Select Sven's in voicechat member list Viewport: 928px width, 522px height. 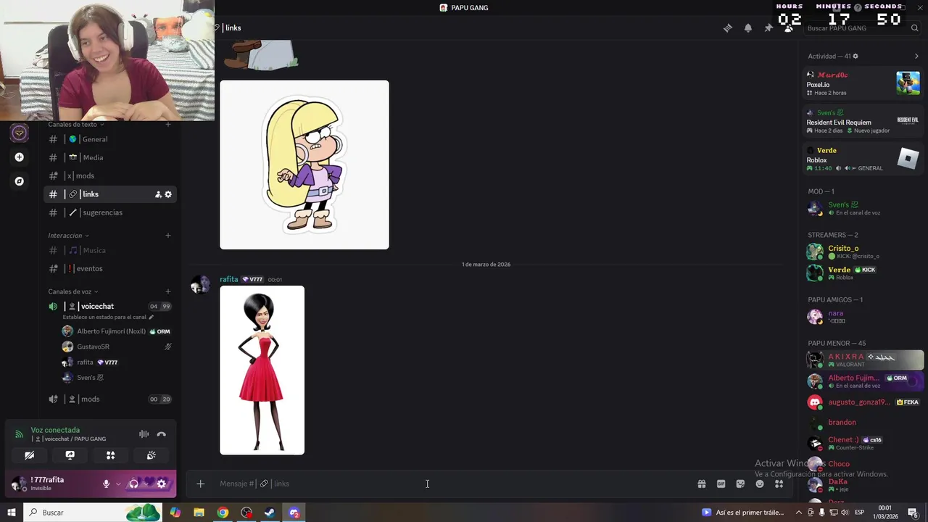point(116,378)
